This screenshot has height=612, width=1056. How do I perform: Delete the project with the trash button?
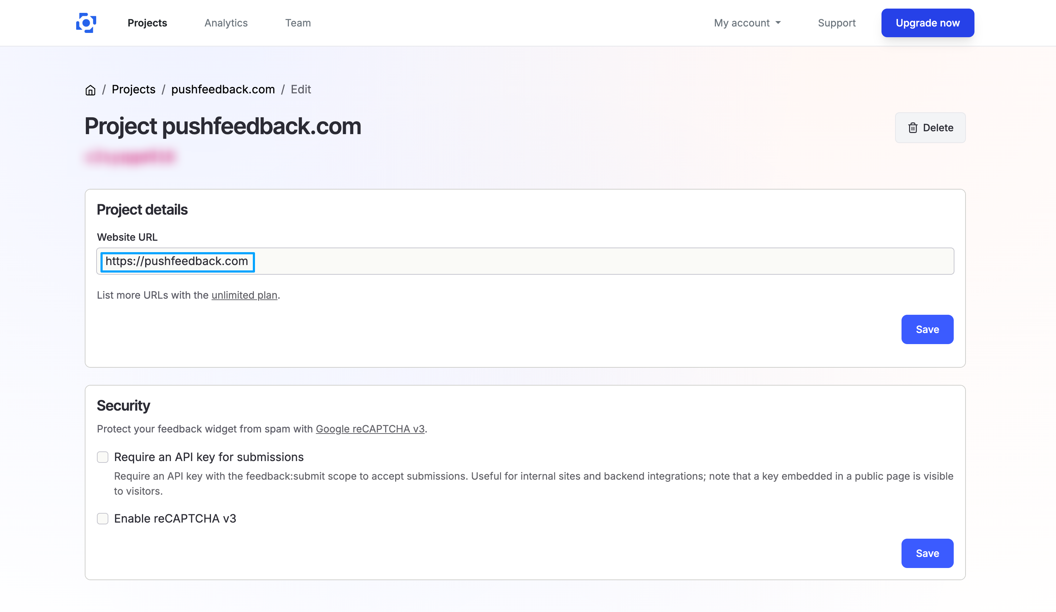(x=930, y=127)
